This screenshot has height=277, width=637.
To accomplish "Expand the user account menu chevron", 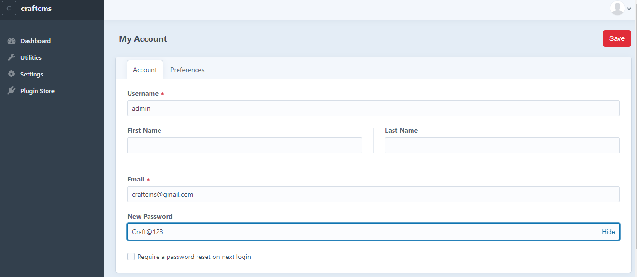I will (629, 9).
